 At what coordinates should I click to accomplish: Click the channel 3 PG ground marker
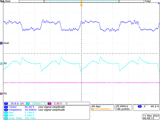tap(2, 94)
